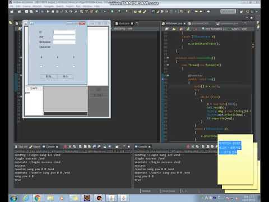Collapse the run() method fold marker
This screenshot has height=202, width=269.
tap(168, 75)
